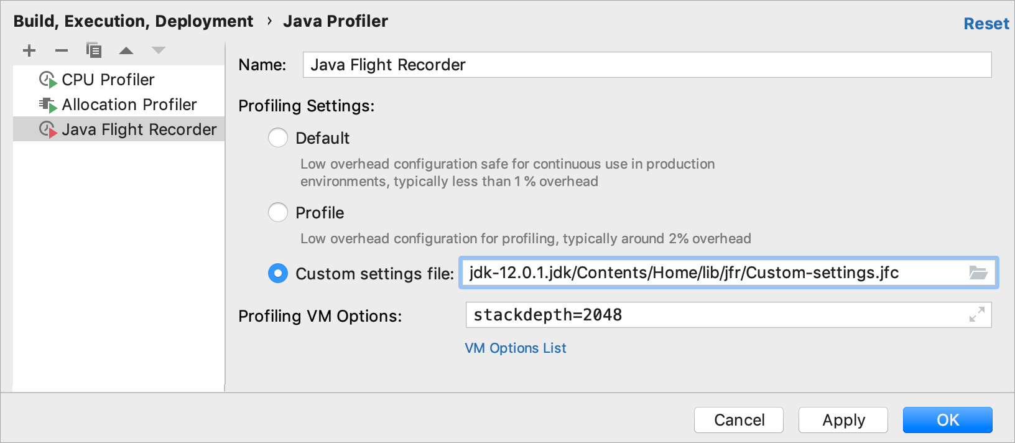Click the remove configuration minus icon
The width and height of the screenshot is (1015, 443).
[x=62, y=50]
